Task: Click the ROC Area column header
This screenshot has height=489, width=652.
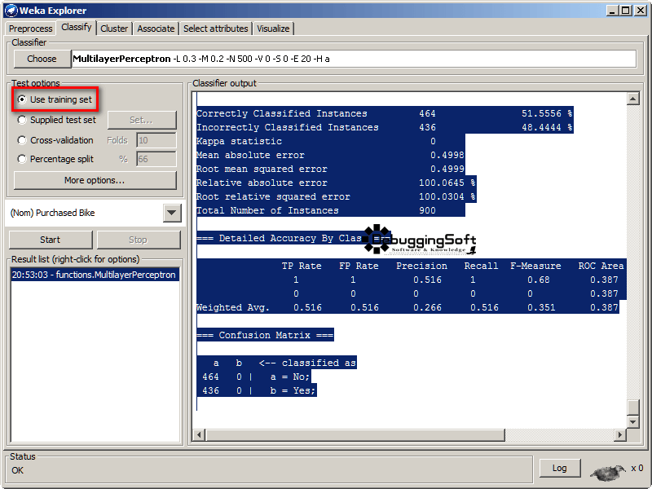Action: (x=601, y=267)
